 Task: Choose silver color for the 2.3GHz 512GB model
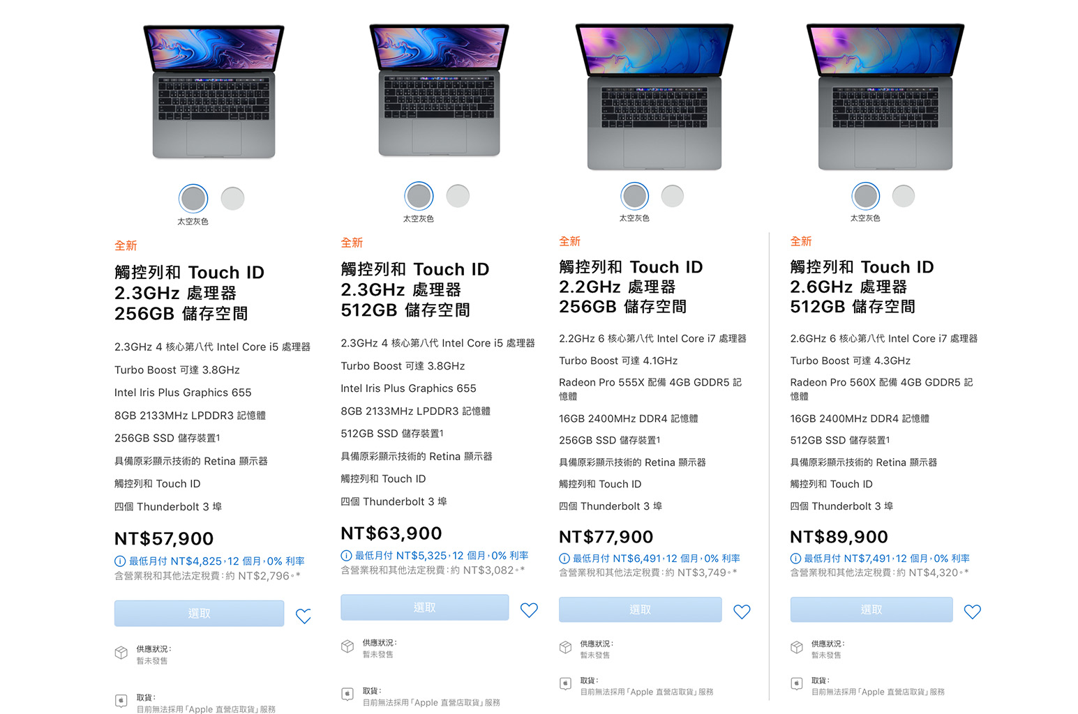coord(458,196)
